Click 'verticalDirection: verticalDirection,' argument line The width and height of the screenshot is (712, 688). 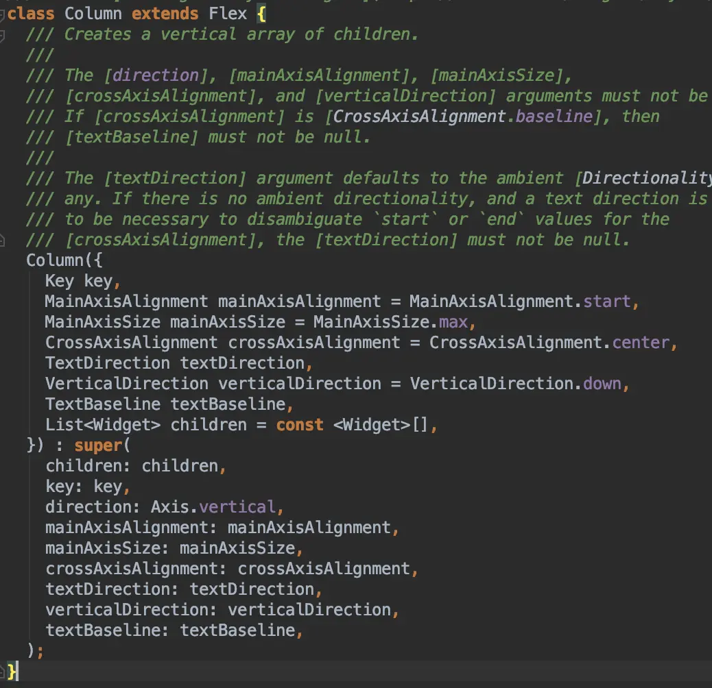[222, 610]
